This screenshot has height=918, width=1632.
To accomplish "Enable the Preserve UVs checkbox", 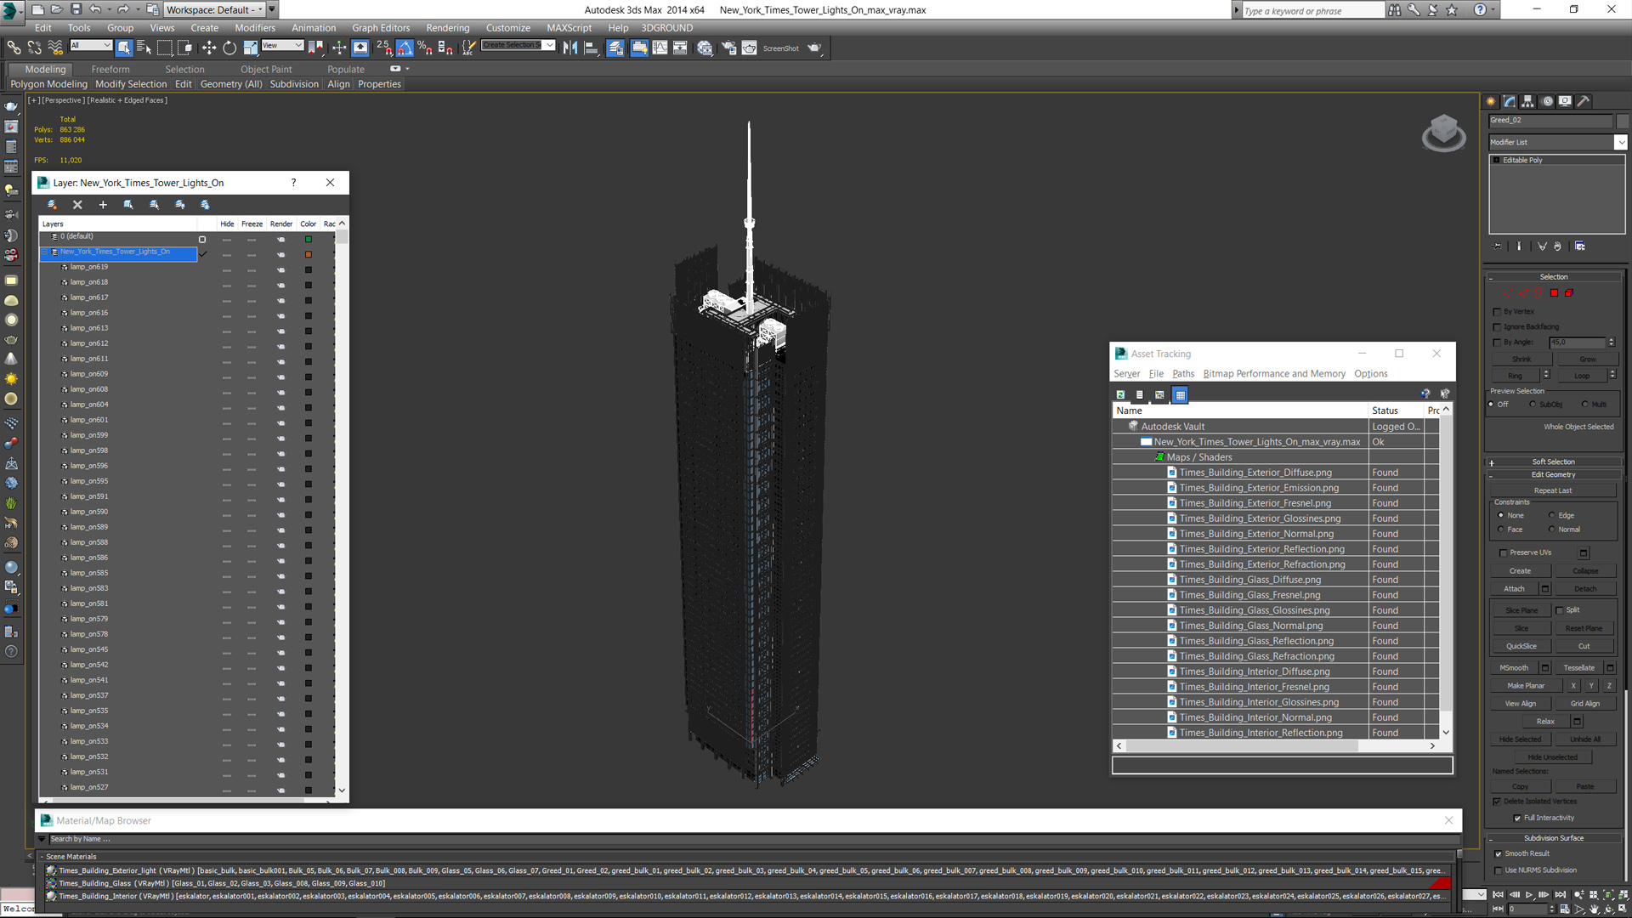I will click(1504, 552).
